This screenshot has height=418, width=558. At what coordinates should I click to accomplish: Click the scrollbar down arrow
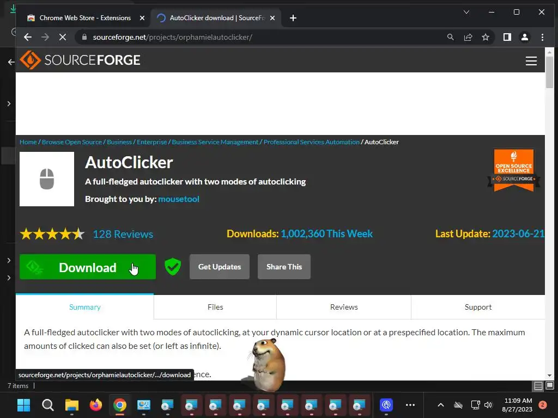tap(549, 376)
